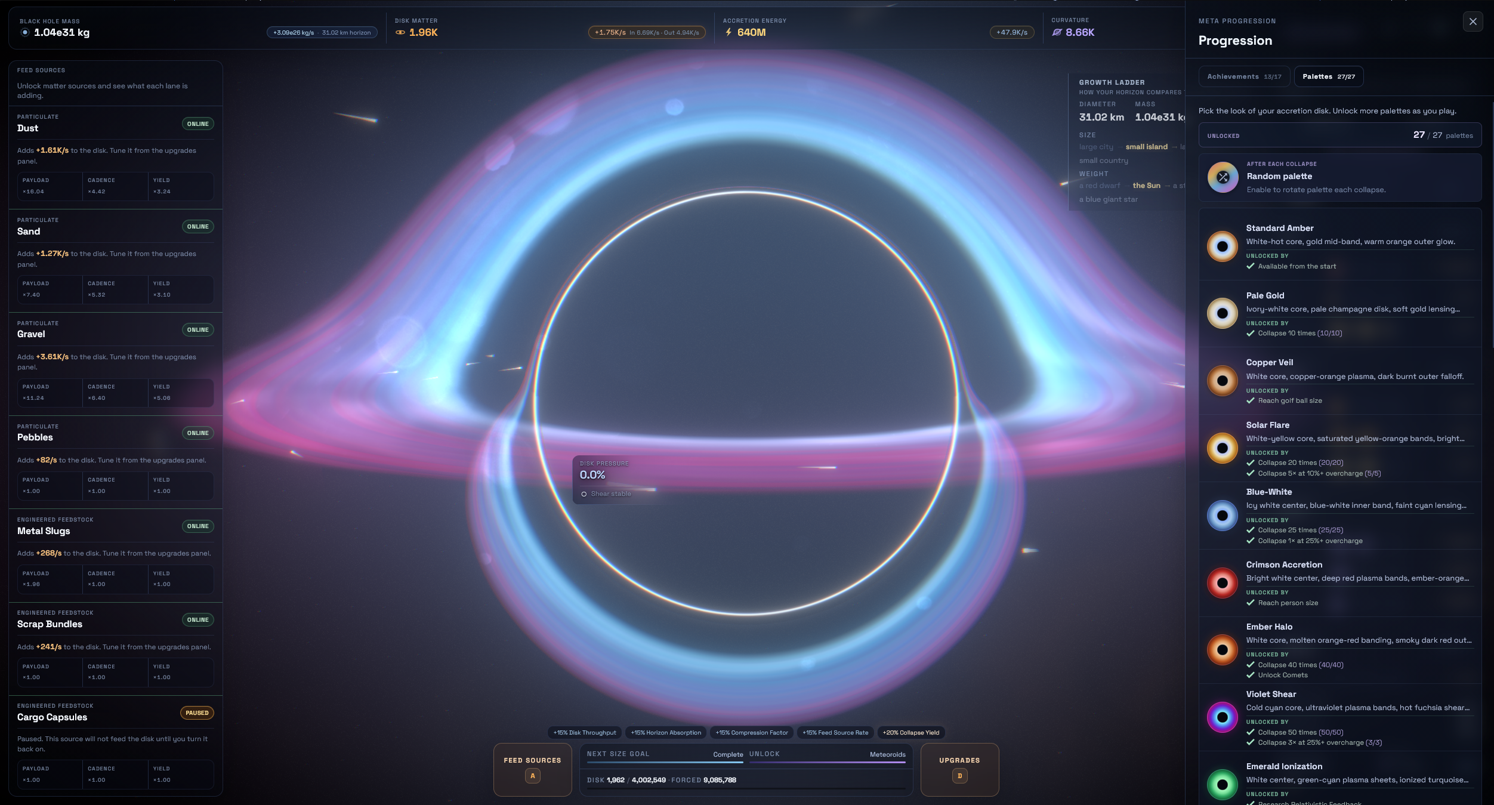Click the Disk Pressure 0.0% readout
This screenshot has width=1494, height=805.
pyautogui.click(x=592, y=475)
